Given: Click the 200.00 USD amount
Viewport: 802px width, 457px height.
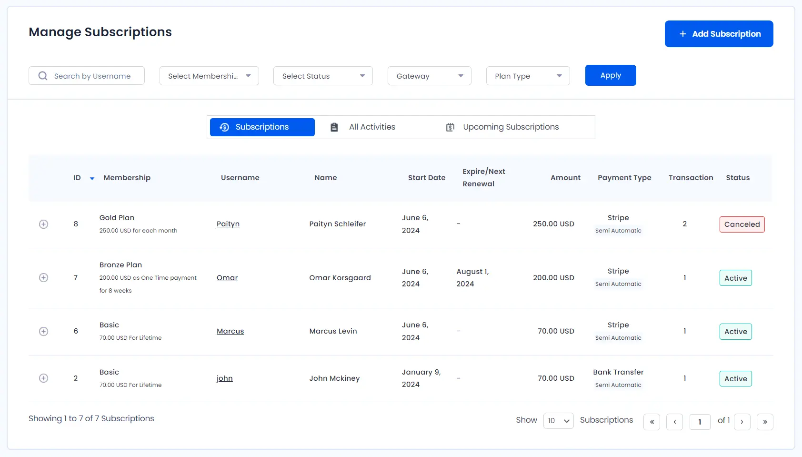Looking at the screenshot, I should [553, 277].
